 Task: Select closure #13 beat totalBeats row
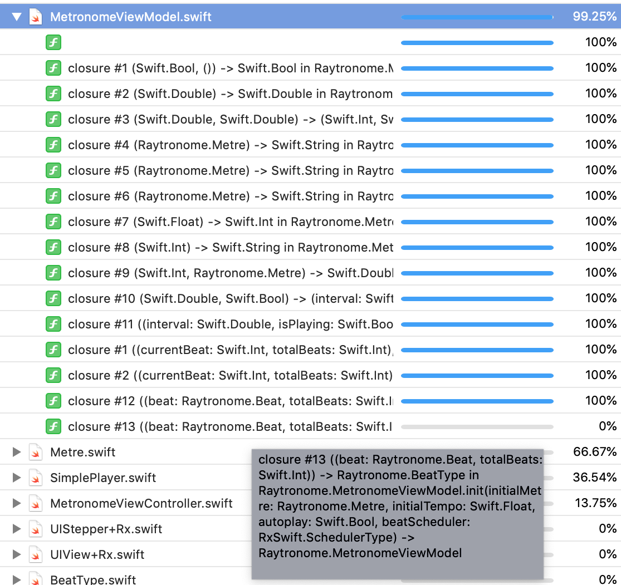tap(231, 426)
